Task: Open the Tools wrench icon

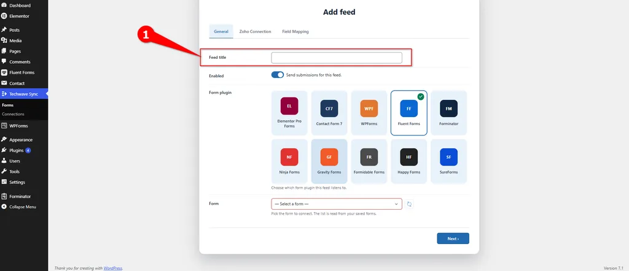Action: [4, 171]
